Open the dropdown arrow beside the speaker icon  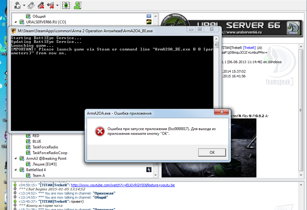point(57,5)
